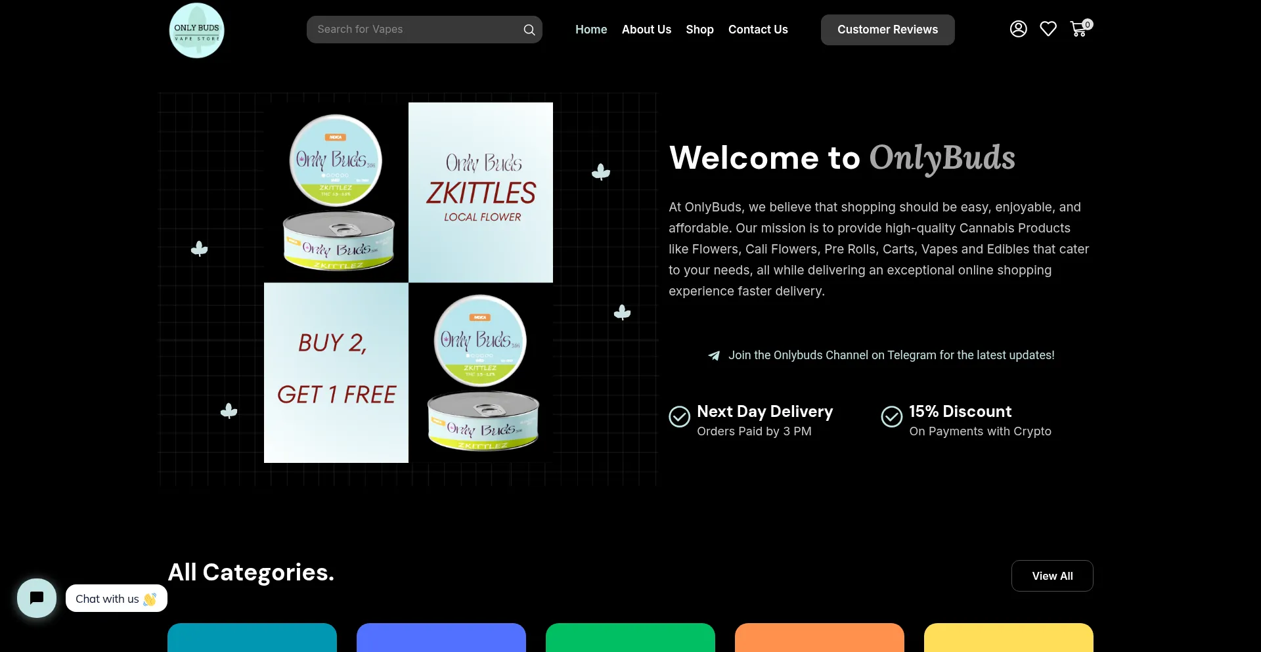The height and width of the screenshot is (652, 1261).
Task: Click the Next Day Delivery text
Action: (764, 412)
